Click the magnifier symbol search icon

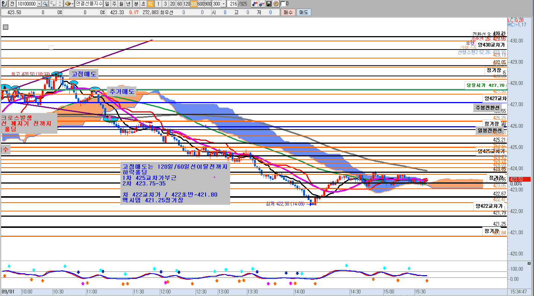pyautogui.click(x=45, y=4)
